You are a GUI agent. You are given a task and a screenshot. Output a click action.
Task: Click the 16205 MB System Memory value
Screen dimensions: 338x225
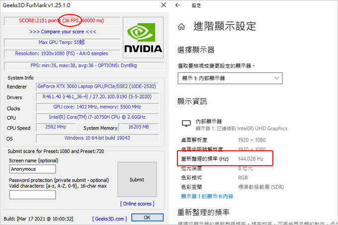pyautogui.click(x=139, y=127)
